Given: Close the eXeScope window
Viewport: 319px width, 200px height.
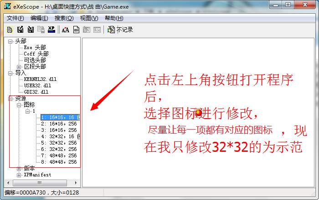Looking at the screenshot, I should point(305,5).
